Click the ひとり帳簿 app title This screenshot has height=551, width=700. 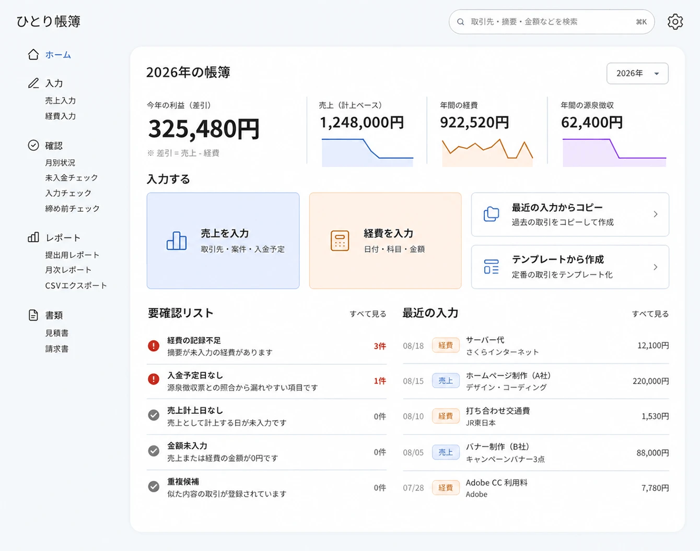pyautogui.click(x=49, y=21)
